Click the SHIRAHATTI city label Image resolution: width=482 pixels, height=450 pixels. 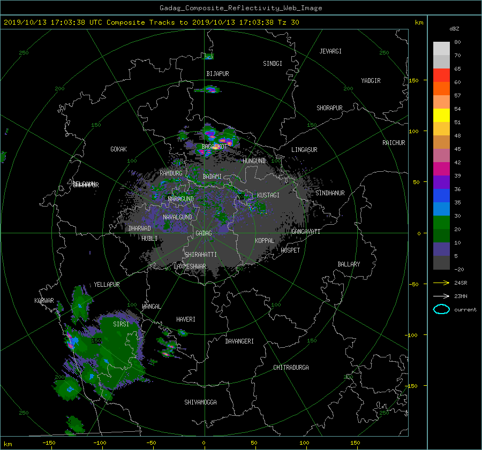point(201,255)
